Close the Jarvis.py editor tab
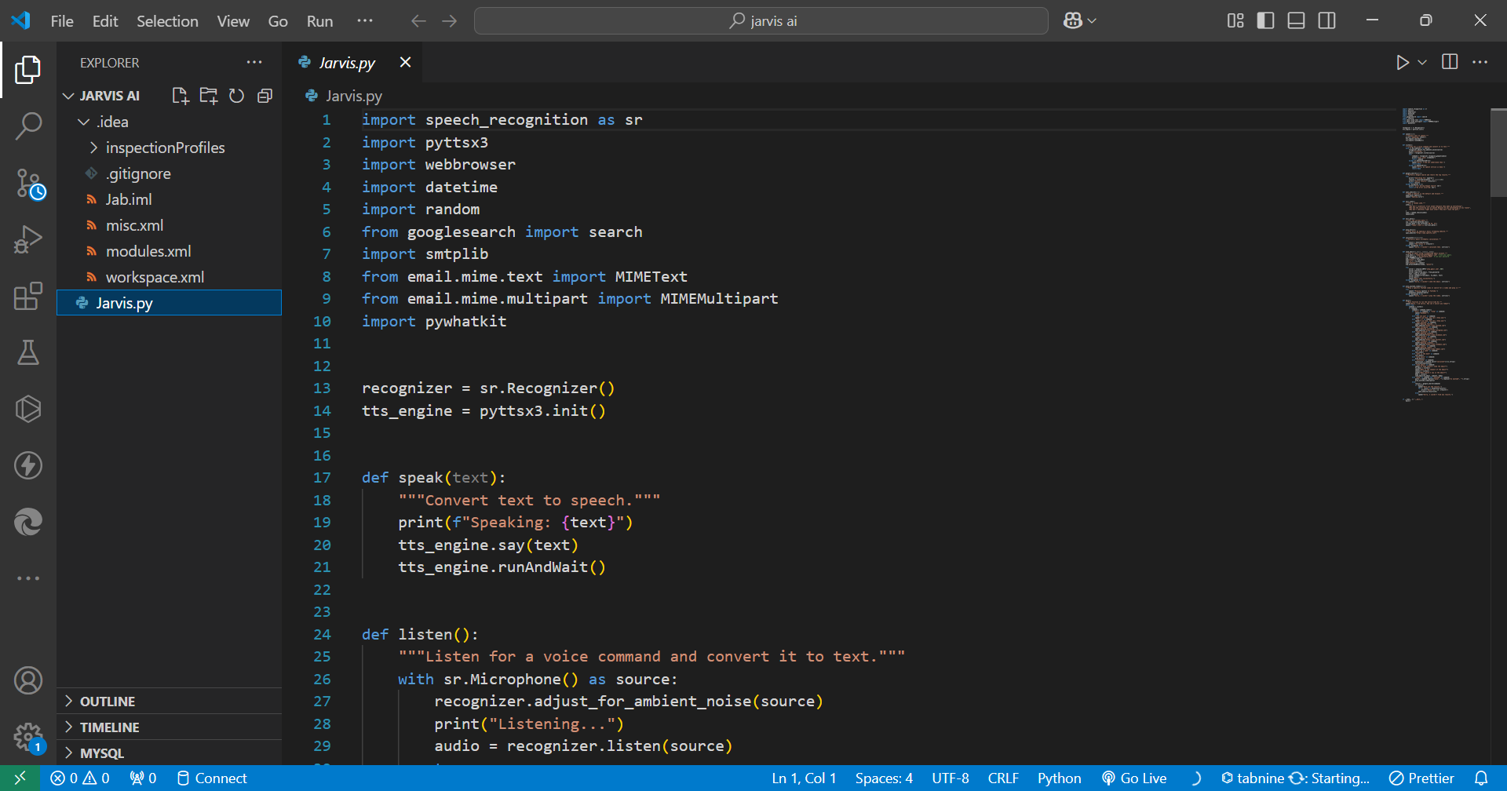 405,62
